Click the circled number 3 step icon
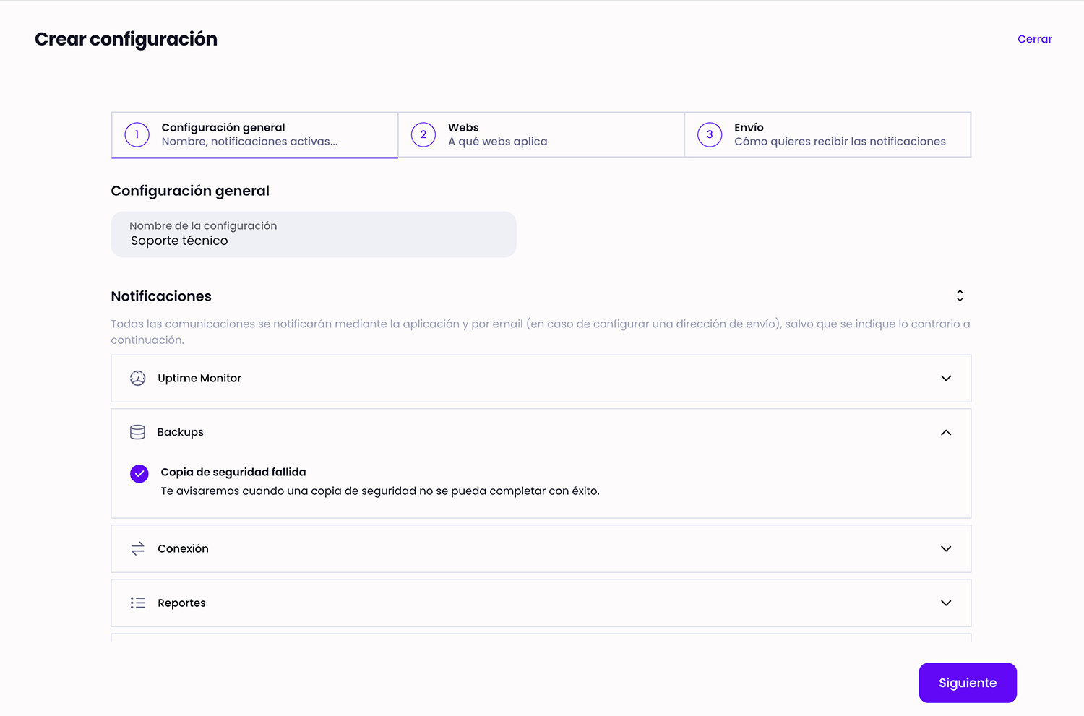This screenshot has width=1084, height=716. pyautogui.click(x=710, y=134)
